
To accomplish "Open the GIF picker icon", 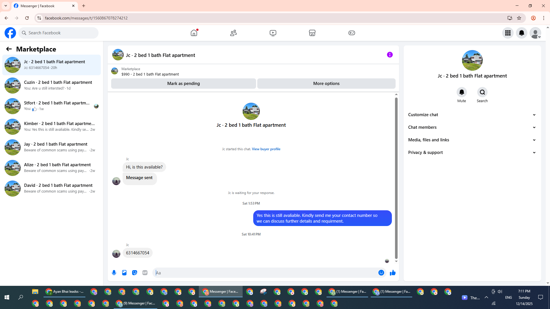I will coord(145,273).
